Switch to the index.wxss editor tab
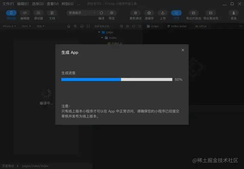244x169 pixels. pyautogui.click(x=177, y=26)
